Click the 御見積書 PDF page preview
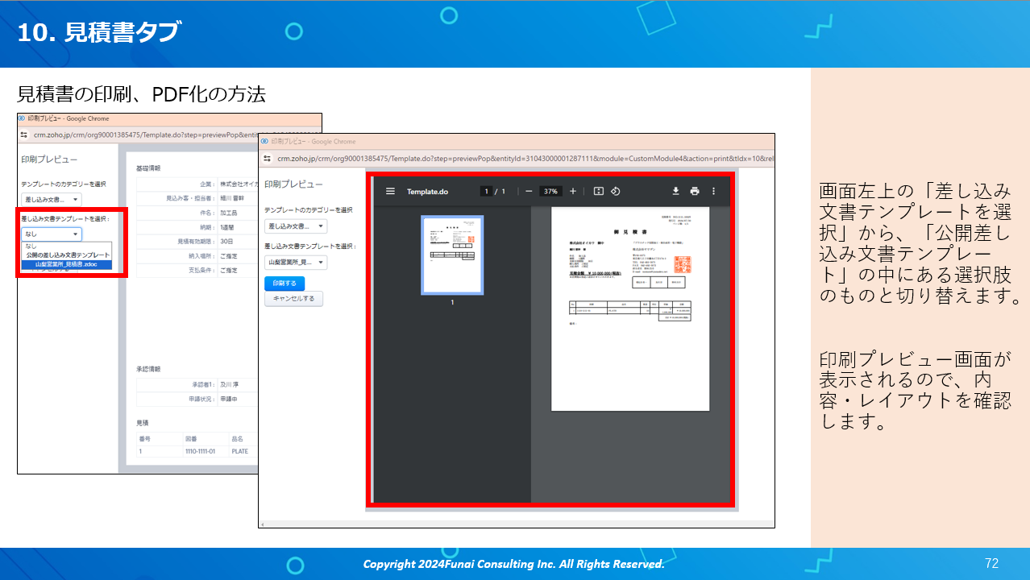The height and width of the screenshot is (580, 1030). click(630, 309)
